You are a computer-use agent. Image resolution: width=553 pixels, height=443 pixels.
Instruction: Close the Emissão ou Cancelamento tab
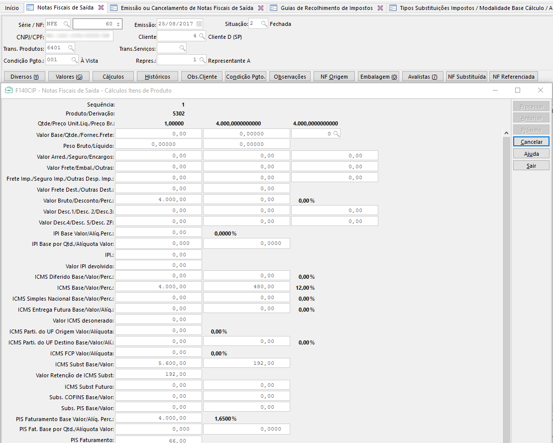[x=261, y=8]
